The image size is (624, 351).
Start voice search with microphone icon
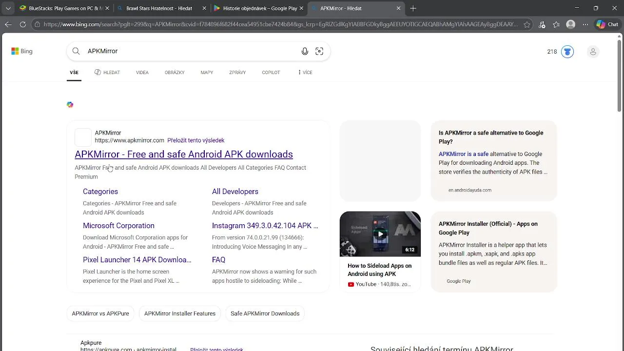305,51
